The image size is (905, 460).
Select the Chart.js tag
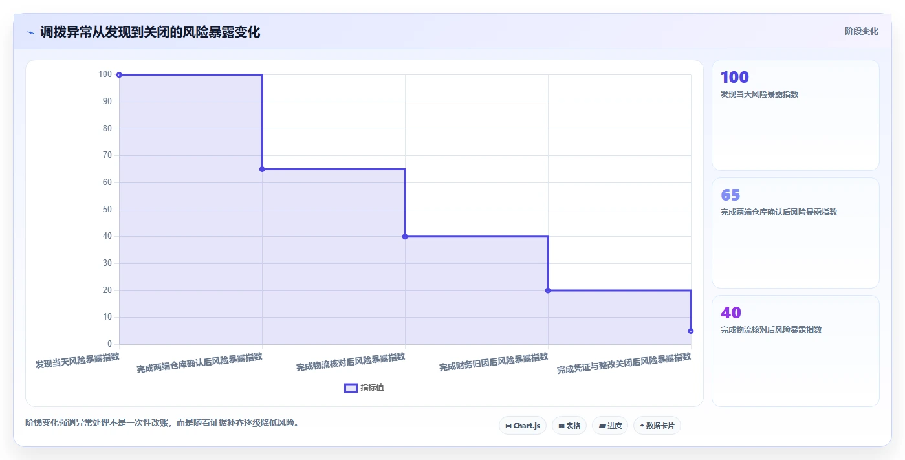tap(523, 426)
